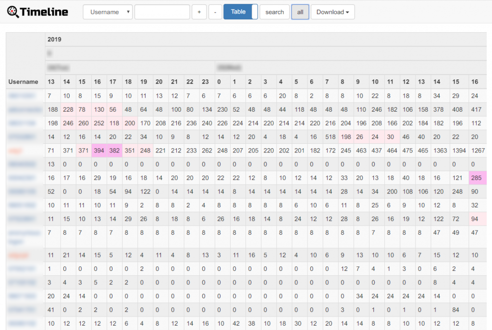The width and height of the screenshot is (492, 330).
Task: Click the 252 highlighted cell
Action: coord(99,123)
